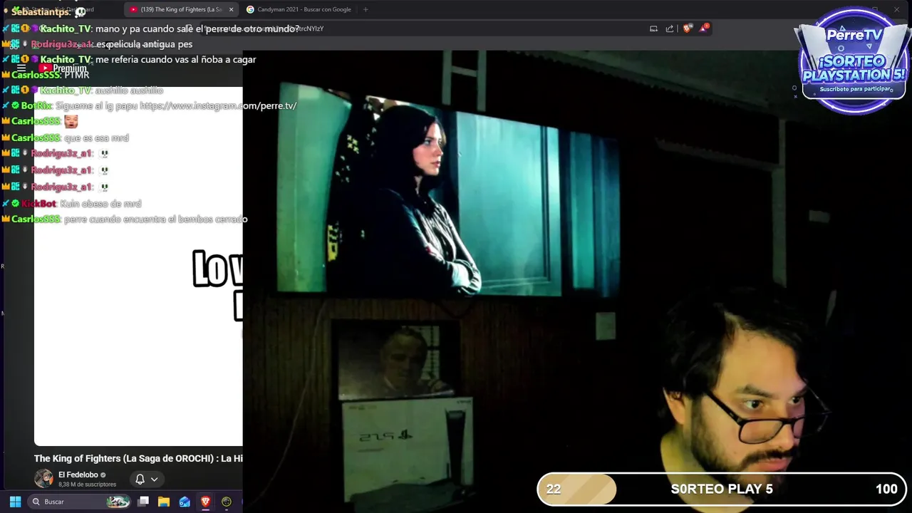
Task: Click the Instagram perre.tv link in chat
Action: [218, 105]
